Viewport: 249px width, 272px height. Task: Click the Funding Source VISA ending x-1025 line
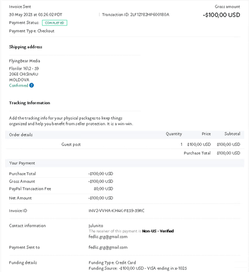point(138,268)
